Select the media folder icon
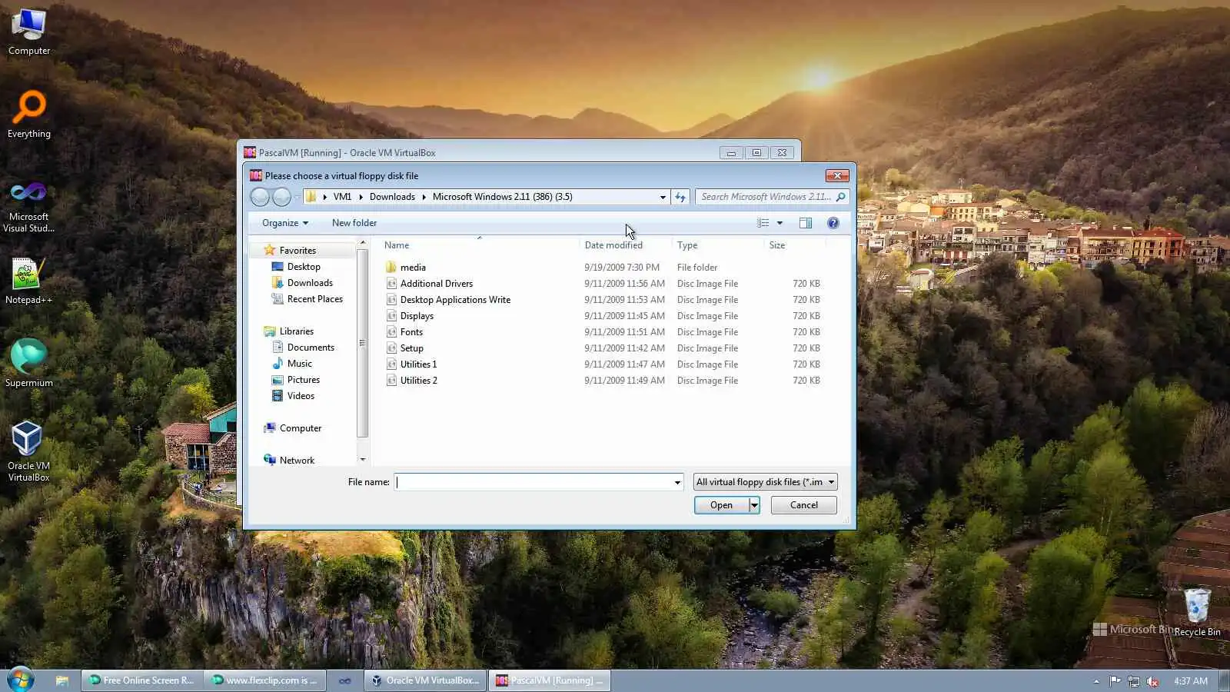The width and height of the screenshot is (1230, 692). [x=391, y=267]
